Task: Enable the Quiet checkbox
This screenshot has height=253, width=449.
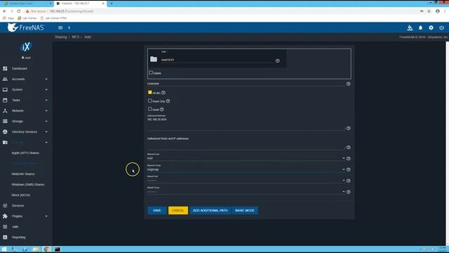Action: 149,109
